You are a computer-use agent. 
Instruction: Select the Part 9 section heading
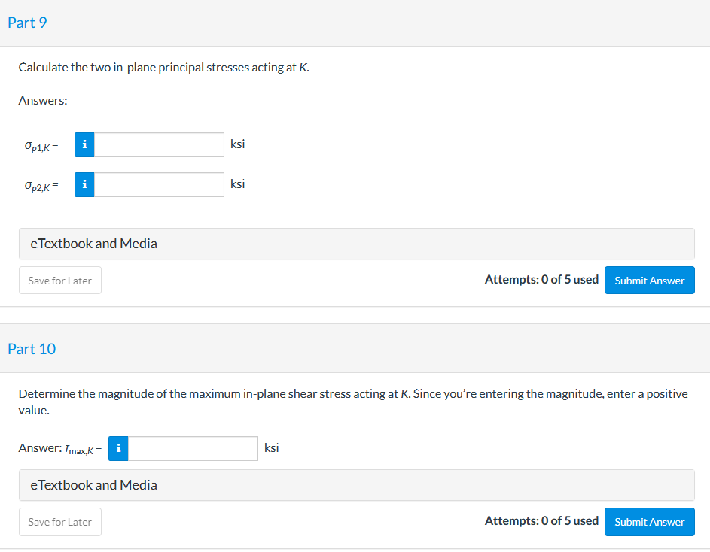tap(27, 23)
